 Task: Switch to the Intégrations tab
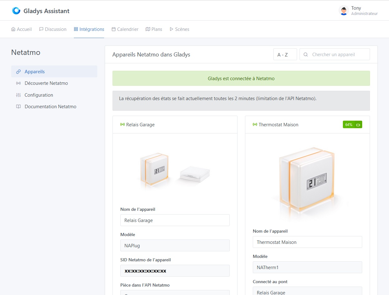point(89,29)
